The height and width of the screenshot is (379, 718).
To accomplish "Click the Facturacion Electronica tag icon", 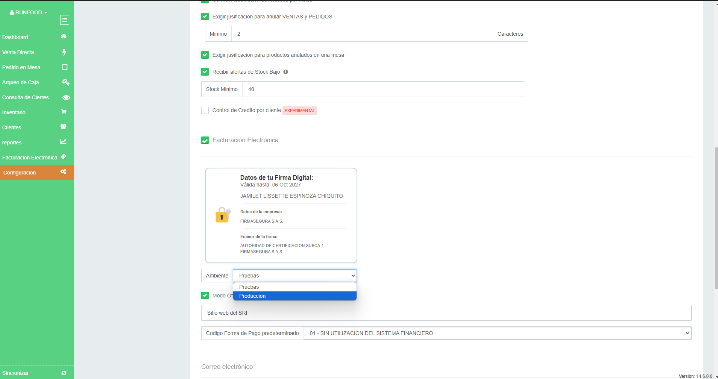I will (x=64, y=156).
